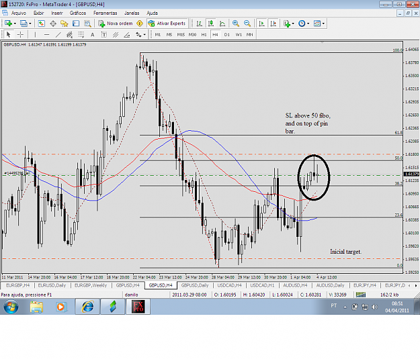Select the vertical line drawing tool

35,34
